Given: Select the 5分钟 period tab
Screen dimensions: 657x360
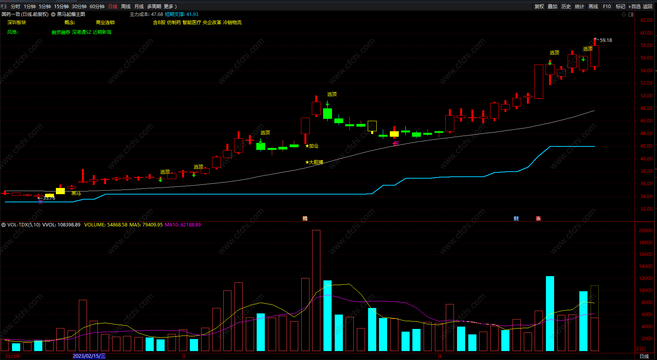Looking at the screenshot, I should 45,6.
